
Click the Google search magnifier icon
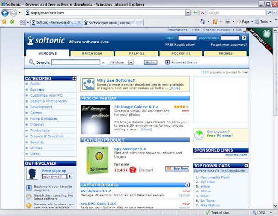(x=269, y=13)
